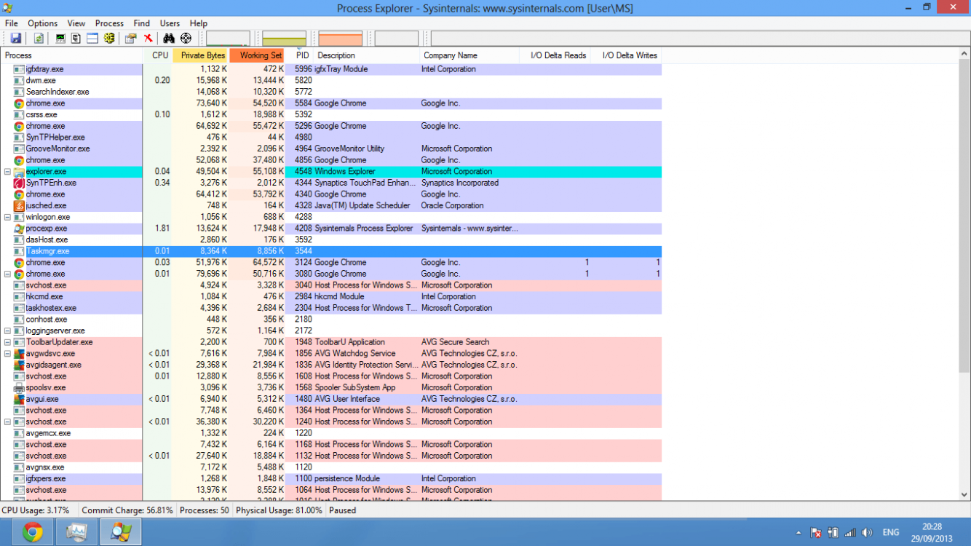Click the procexp.exe process icon
971x546 pixels.
[20, 229]
